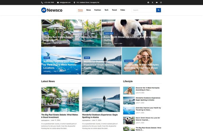This screenshot has height=131, width=203.
Task: Open the Travel menu item
Action: (x=114, y=10)
